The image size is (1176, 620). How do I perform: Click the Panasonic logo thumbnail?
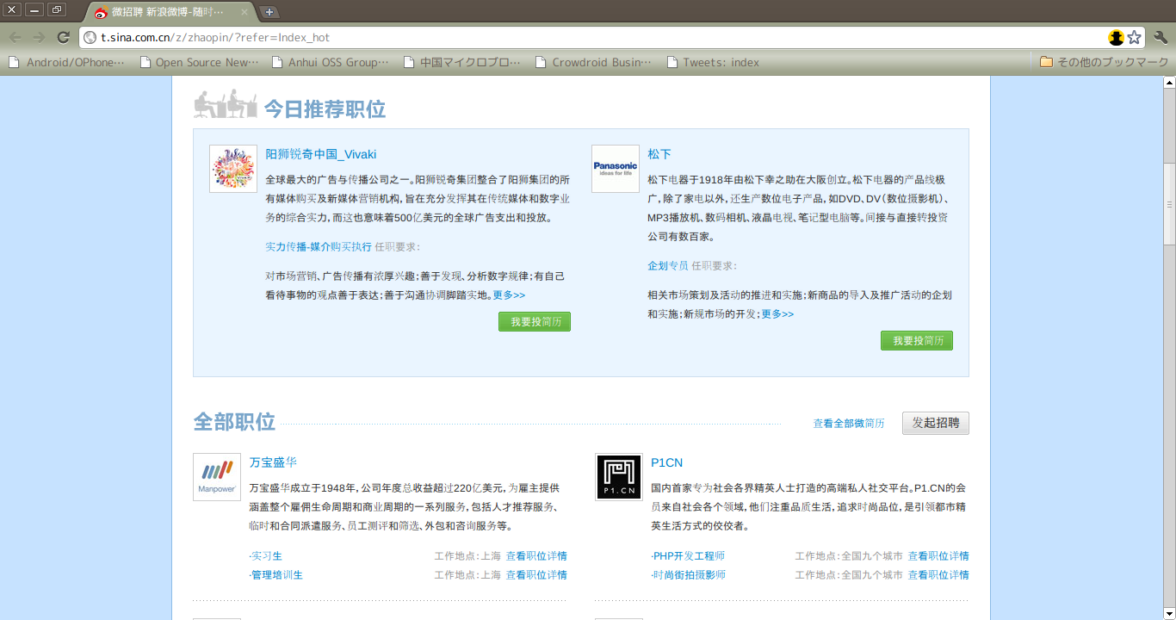616,169
